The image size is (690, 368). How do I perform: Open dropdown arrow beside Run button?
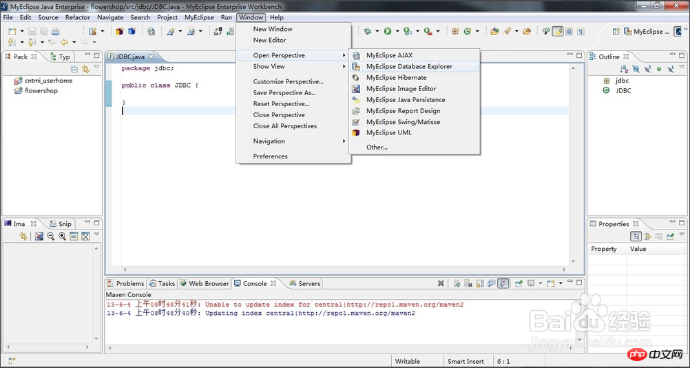point(397,32)
